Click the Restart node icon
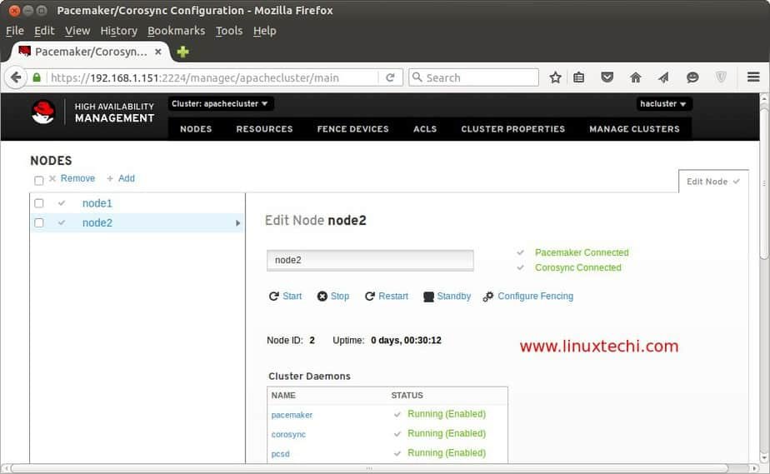770x474 pixels. pos(370,297)
